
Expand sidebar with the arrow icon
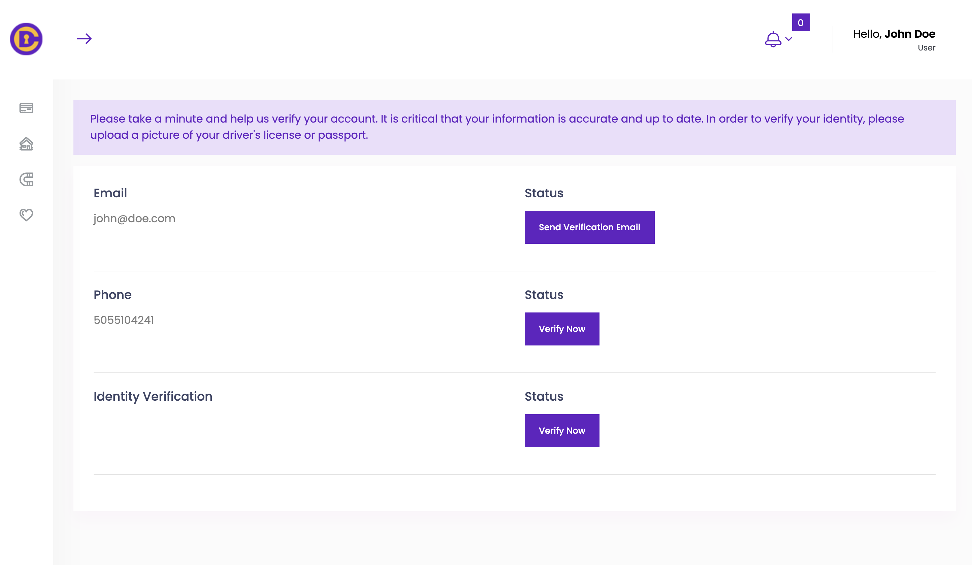coord(84,39)
